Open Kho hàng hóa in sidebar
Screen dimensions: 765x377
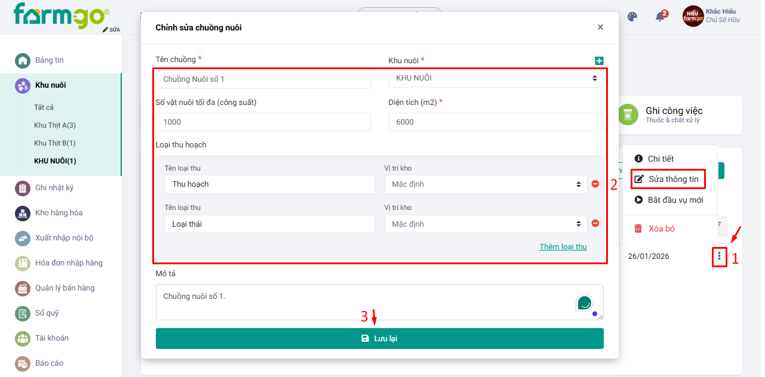click(59, 213)
